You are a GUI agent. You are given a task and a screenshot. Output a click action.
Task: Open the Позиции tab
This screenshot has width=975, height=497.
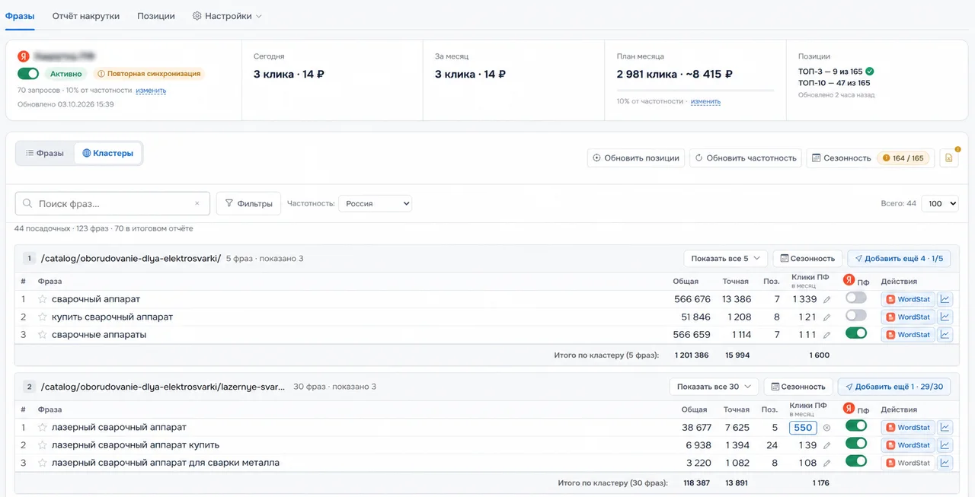tap(156, 16)
